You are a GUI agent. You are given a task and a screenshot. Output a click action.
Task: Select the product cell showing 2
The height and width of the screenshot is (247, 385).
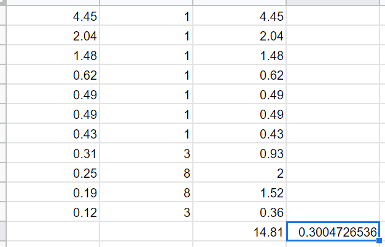(239, 172)
